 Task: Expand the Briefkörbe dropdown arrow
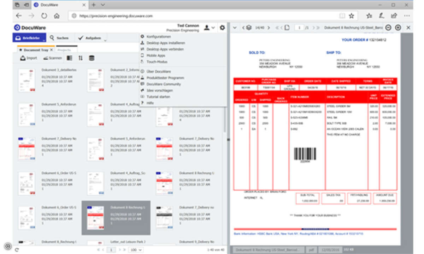click(x=45, y=40)
